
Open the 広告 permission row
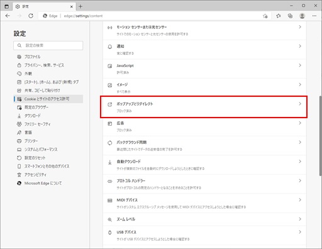204,126
